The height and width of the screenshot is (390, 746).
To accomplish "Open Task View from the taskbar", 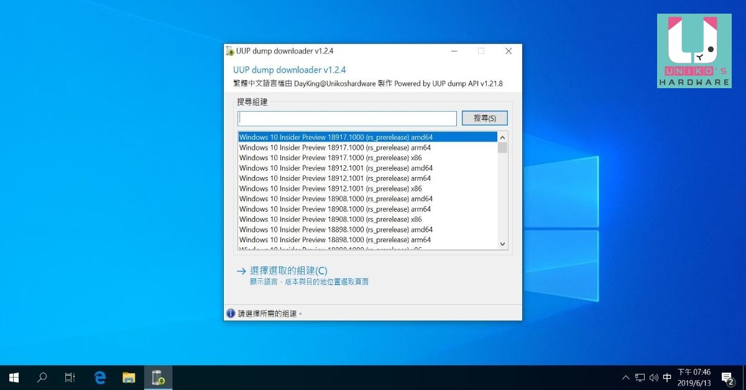I will click(70, 377).
